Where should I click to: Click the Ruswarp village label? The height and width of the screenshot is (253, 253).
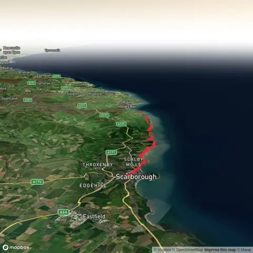coord(95,94)
